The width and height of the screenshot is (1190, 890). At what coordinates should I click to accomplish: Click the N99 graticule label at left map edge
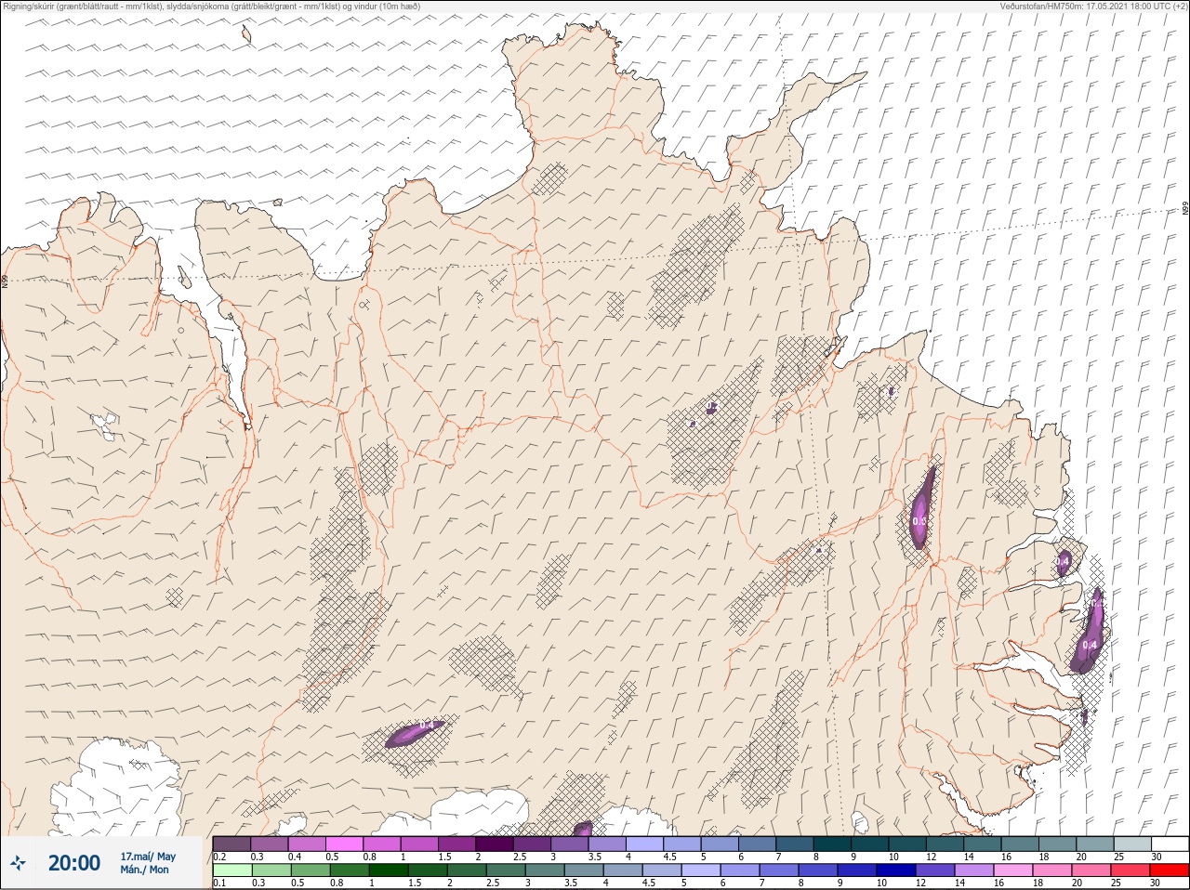(x=5, y=281)
